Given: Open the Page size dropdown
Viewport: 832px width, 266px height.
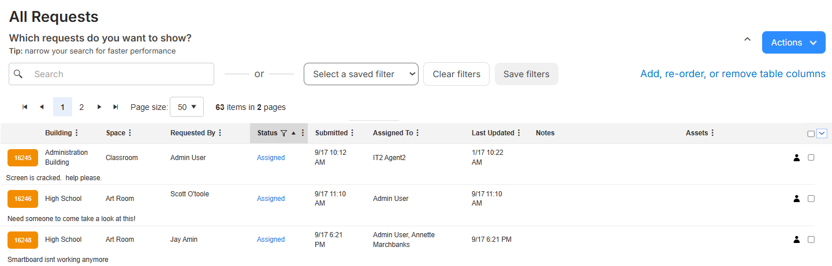Looking at the screenshot, I should [x=186, y=107].
